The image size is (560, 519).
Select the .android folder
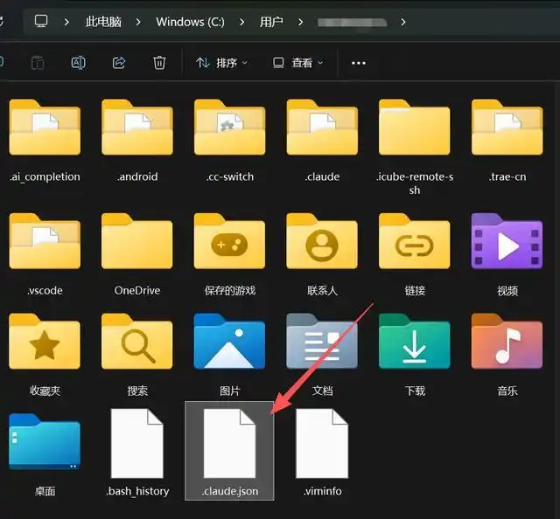(x=137, y=142)
